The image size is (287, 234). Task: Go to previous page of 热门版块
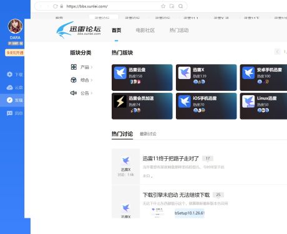[x=277, y=52]
